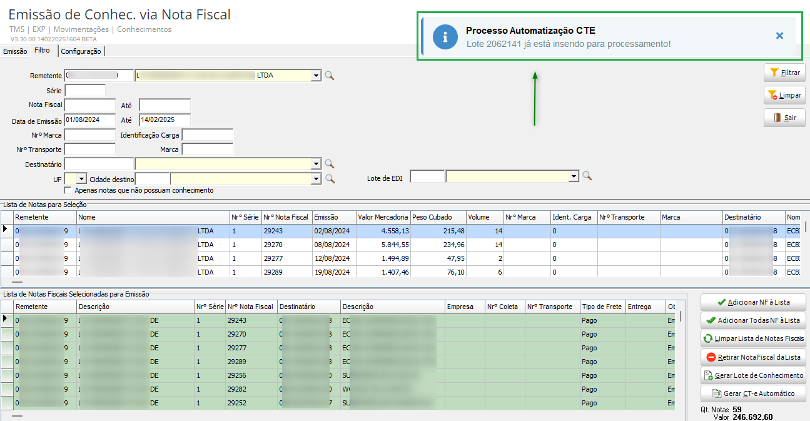
Task: Expand the Remetente name dropdown
Action: click(x=316, y=76)
